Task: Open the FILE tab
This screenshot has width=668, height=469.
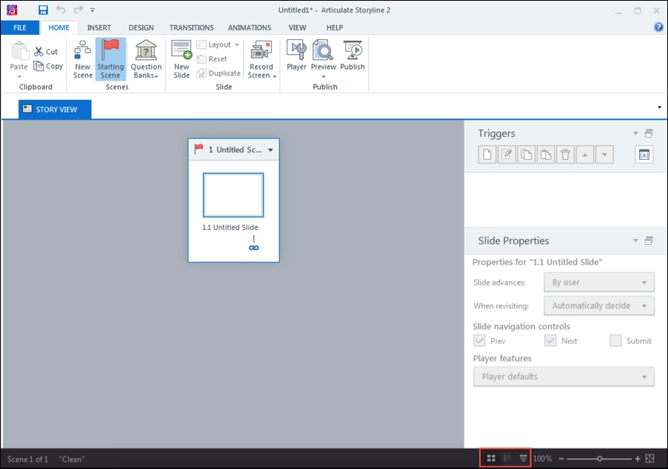Action: click(x=20, y=27)
